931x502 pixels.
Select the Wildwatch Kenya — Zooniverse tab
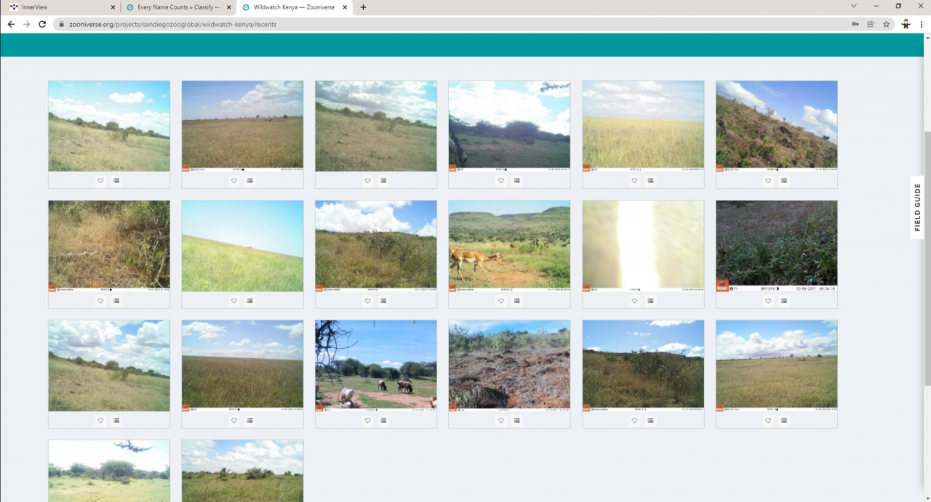295,7
